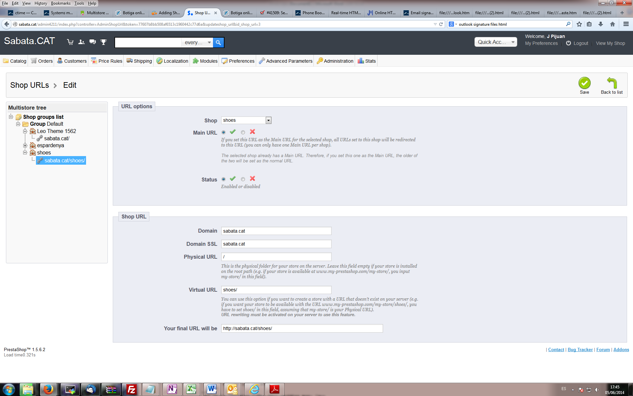This screenshot has width=633, height=396.
Task: Open the Advanced Parameters menu
Action: point(286,61)
